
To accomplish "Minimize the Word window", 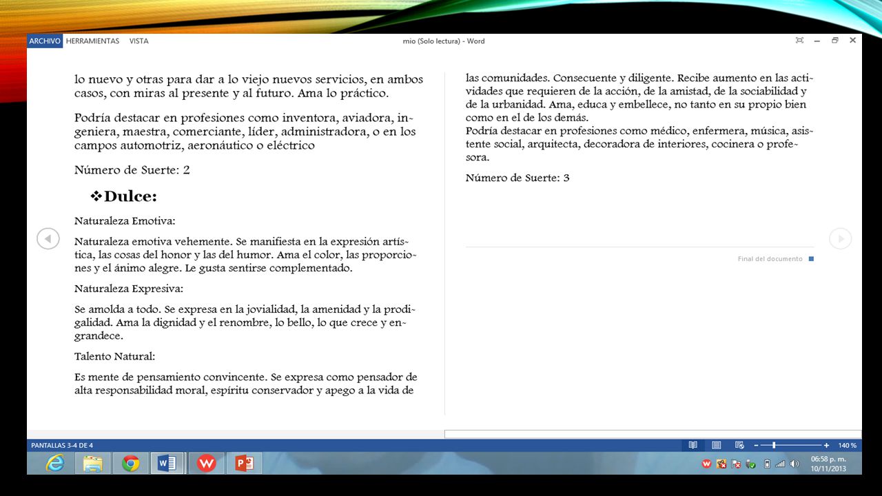I will pyautogui.click(x=817, y=41).
